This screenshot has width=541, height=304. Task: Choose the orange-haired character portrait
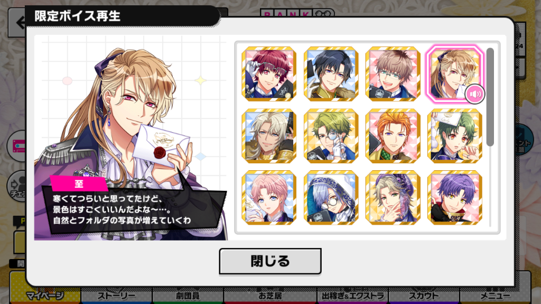click(393, 136)
